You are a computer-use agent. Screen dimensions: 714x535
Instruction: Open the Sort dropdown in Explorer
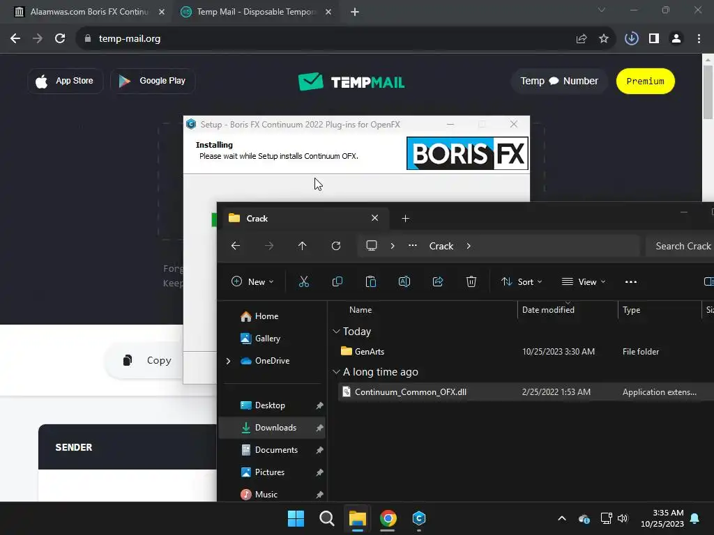[x=522, y=281]
